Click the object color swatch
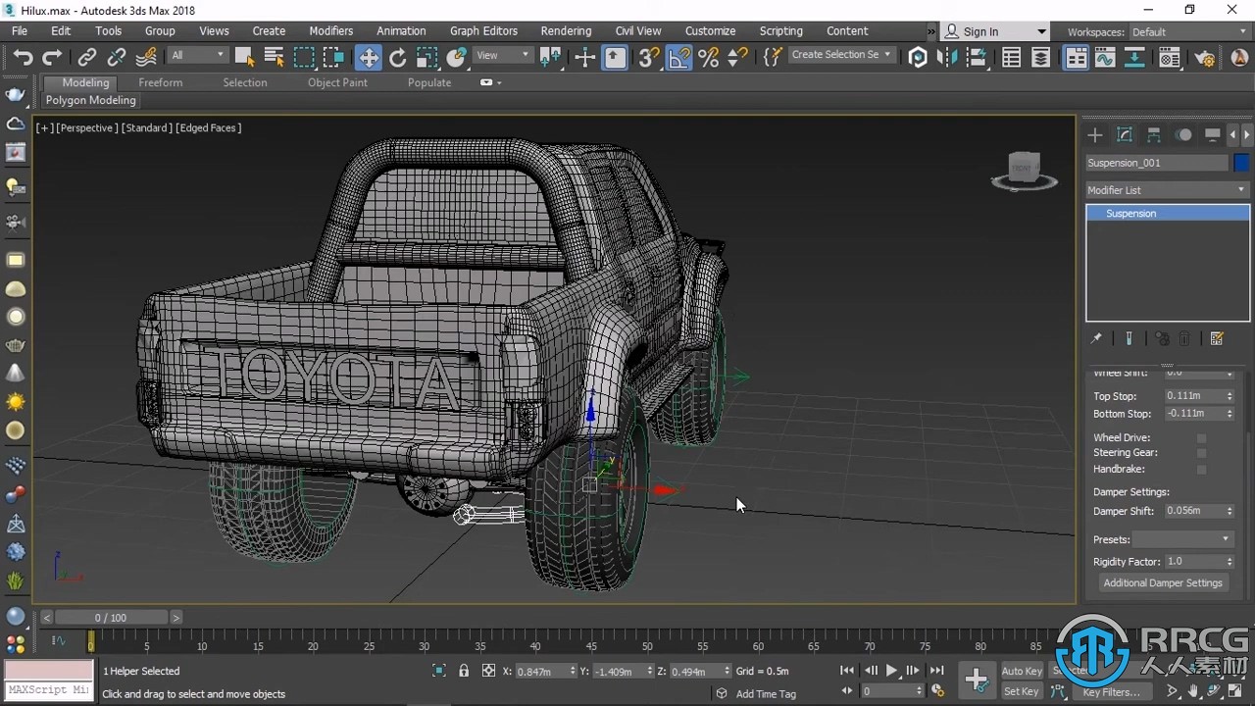 [1241, 163]
